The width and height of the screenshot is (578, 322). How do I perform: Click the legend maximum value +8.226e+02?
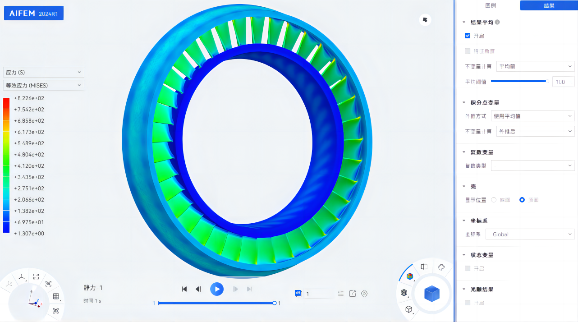coord(29,98)
